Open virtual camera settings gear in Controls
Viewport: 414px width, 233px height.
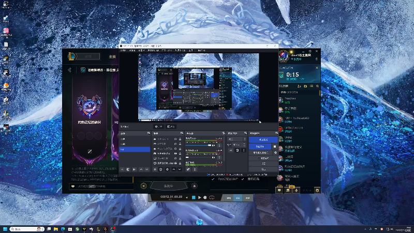[x=275, y=153]
